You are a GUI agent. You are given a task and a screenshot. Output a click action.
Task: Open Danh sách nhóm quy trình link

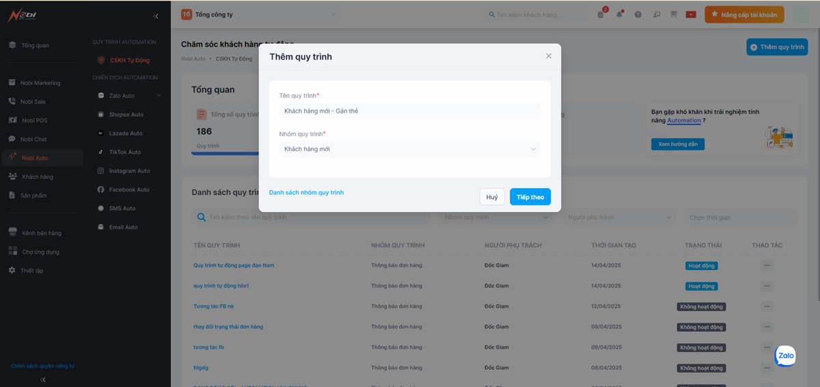[306, 193]
